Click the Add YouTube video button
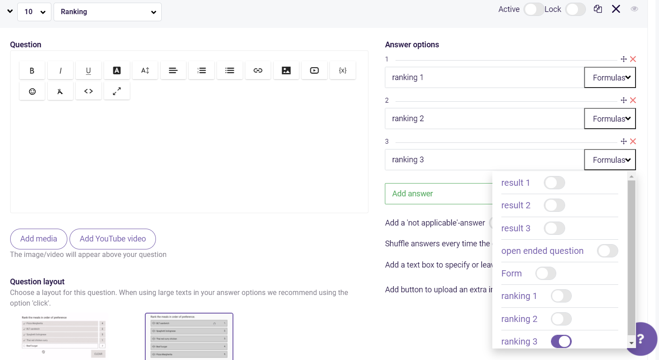The width and height of the screenshot is (659, 360). (x=112, y=239)
